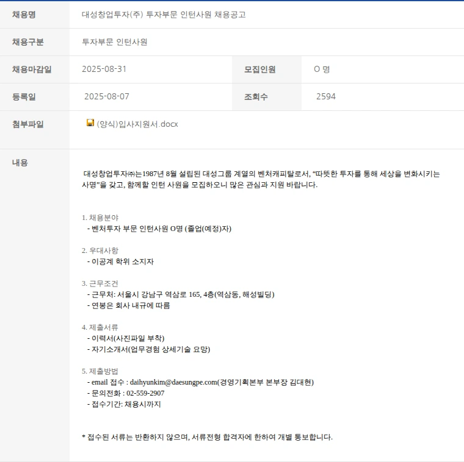Click the heading 1. 채용분야

click(x=100, y=218)
